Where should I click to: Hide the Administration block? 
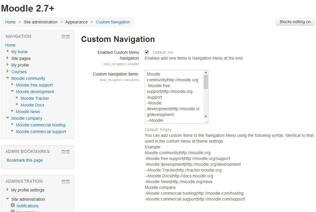(63, 182)
